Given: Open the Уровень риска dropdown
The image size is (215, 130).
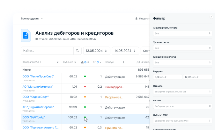Looking at the screenshot, I should [x=182, y=48].
